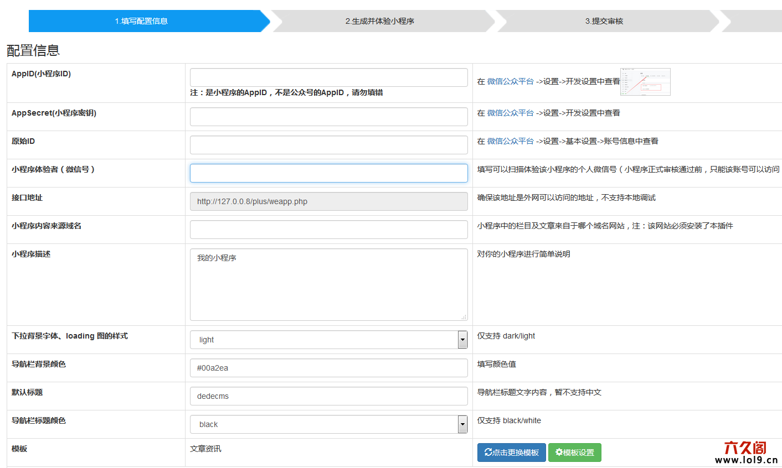Click the 接口地址 field with weapp.php URL

coord(329,201)
